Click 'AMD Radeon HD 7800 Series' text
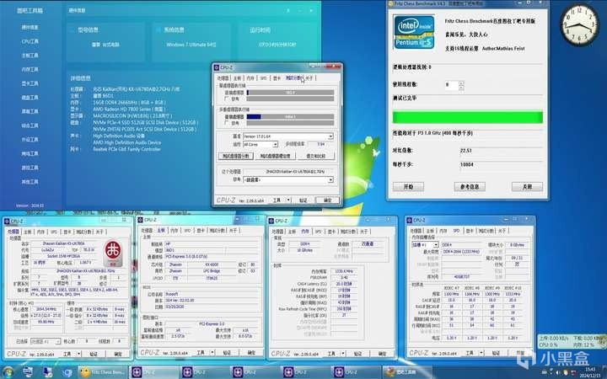 129,109
